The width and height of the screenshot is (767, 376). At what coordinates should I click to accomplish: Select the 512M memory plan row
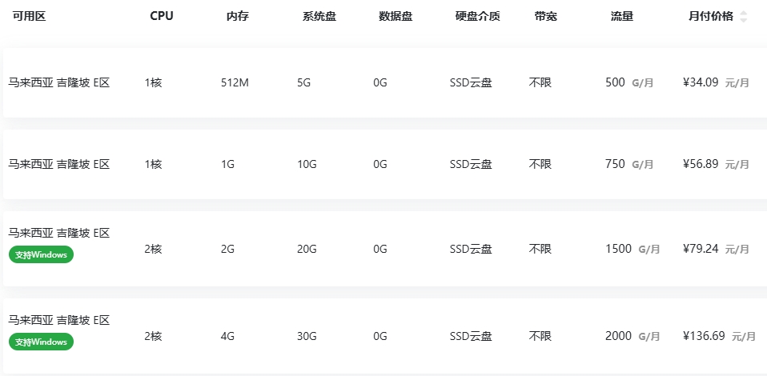tap(385, 82)
